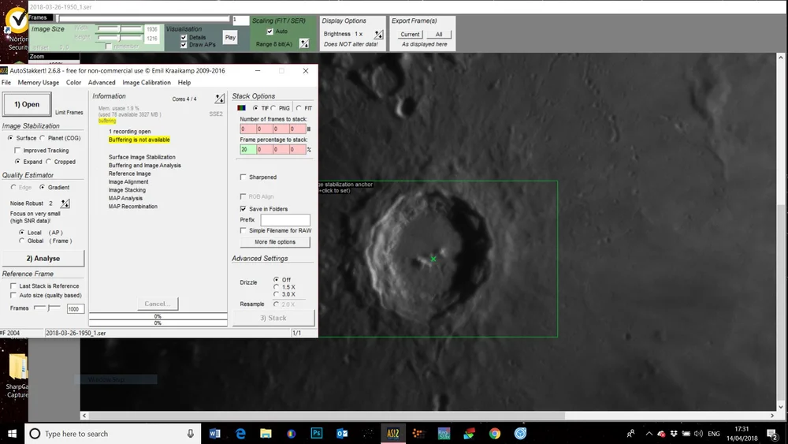Viewport: 788px width, 444px height.
Task: Export the Current frame
Action: pos(410,34)
